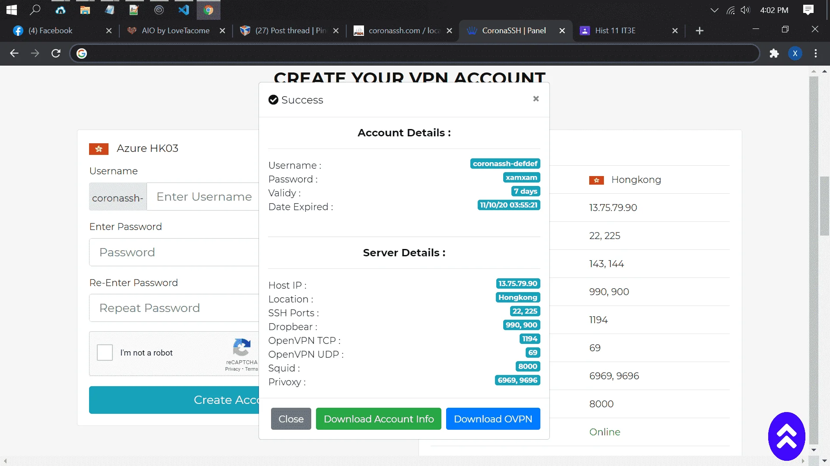This screenshot has width=830, height=466.
Task: Click the taskbar clock showing 4:02 PM
Action: (774, 10)
